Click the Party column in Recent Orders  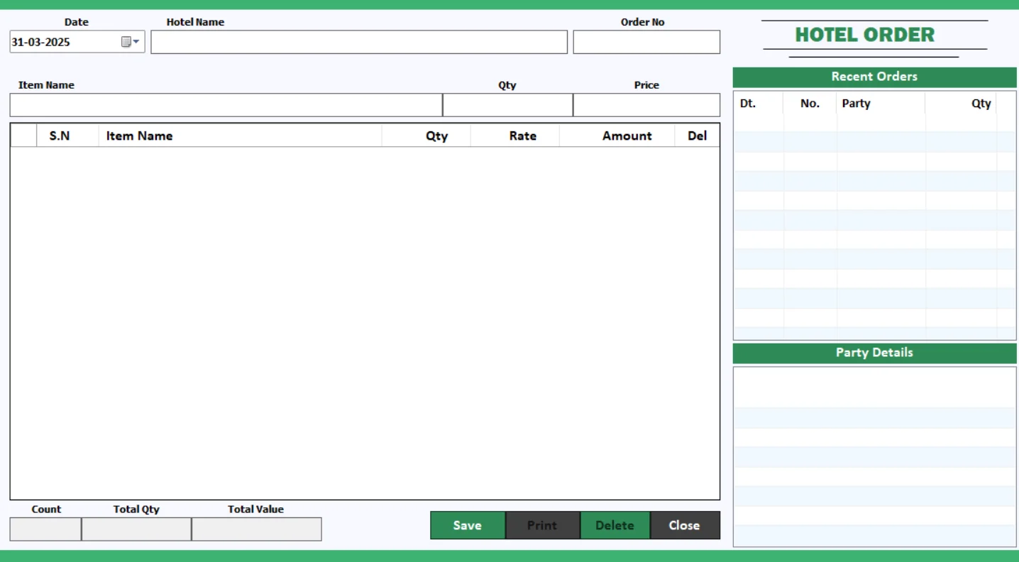pyautogui.click(x=881, y=103)
